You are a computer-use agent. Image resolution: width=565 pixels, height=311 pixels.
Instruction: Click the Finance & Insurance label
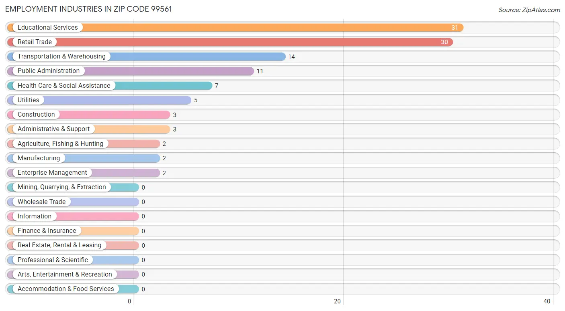coord(47,231)
